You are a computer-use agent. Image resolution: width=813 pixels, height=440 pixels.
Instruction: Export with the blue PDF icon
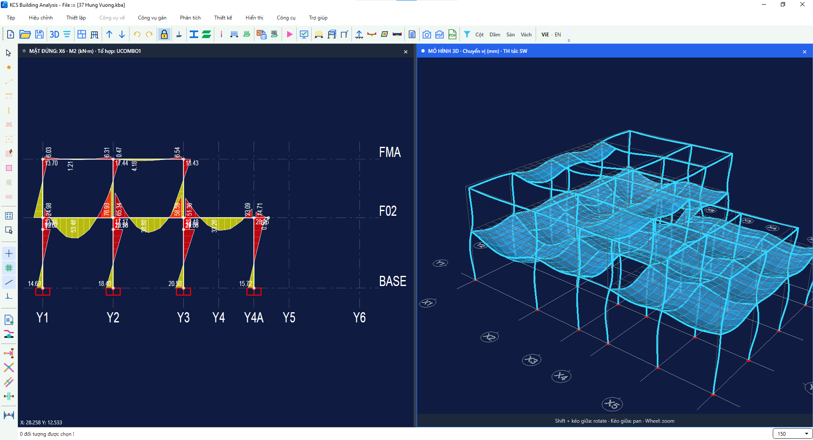440,35
